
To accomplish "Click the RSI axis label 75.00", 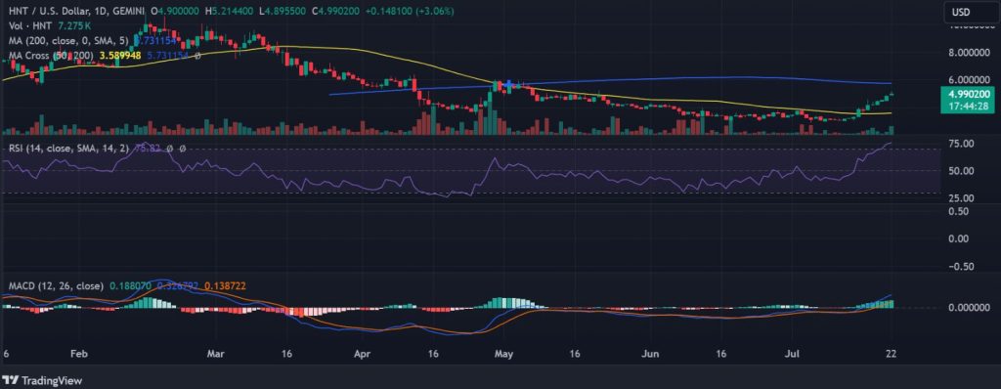I will coord(962,144).
